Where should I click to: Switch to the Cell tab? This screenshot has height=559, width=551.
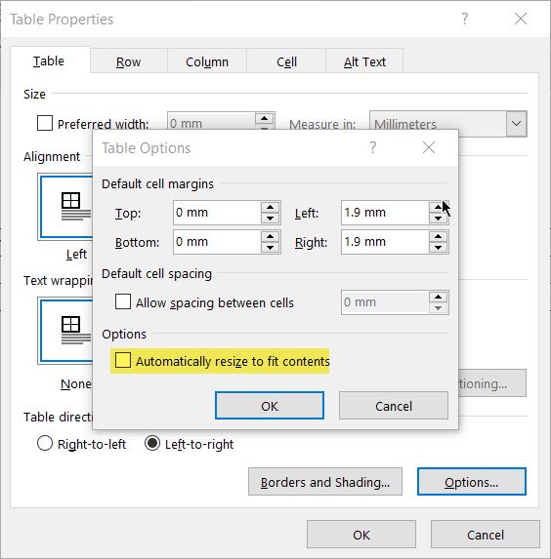click(286, 61)
